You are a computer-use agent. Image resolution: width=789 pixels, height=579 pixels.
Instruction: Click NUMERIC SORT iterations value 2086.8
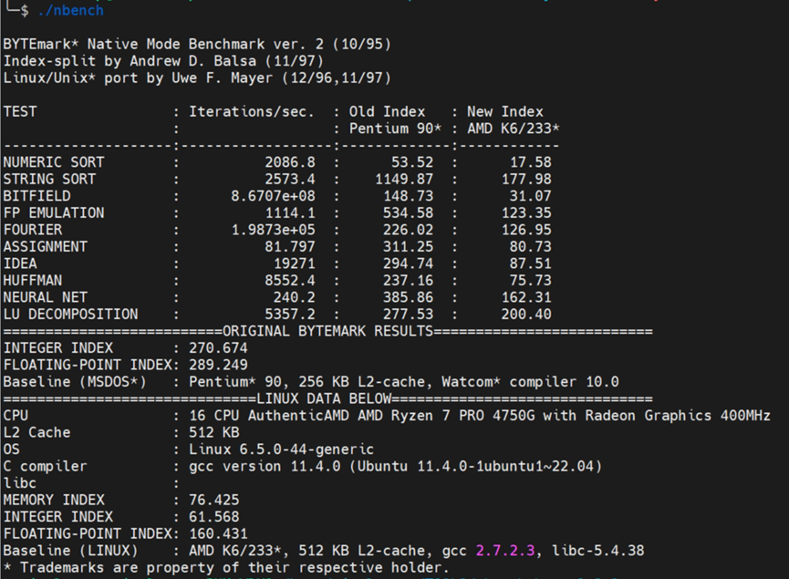(x=290, y=162)
